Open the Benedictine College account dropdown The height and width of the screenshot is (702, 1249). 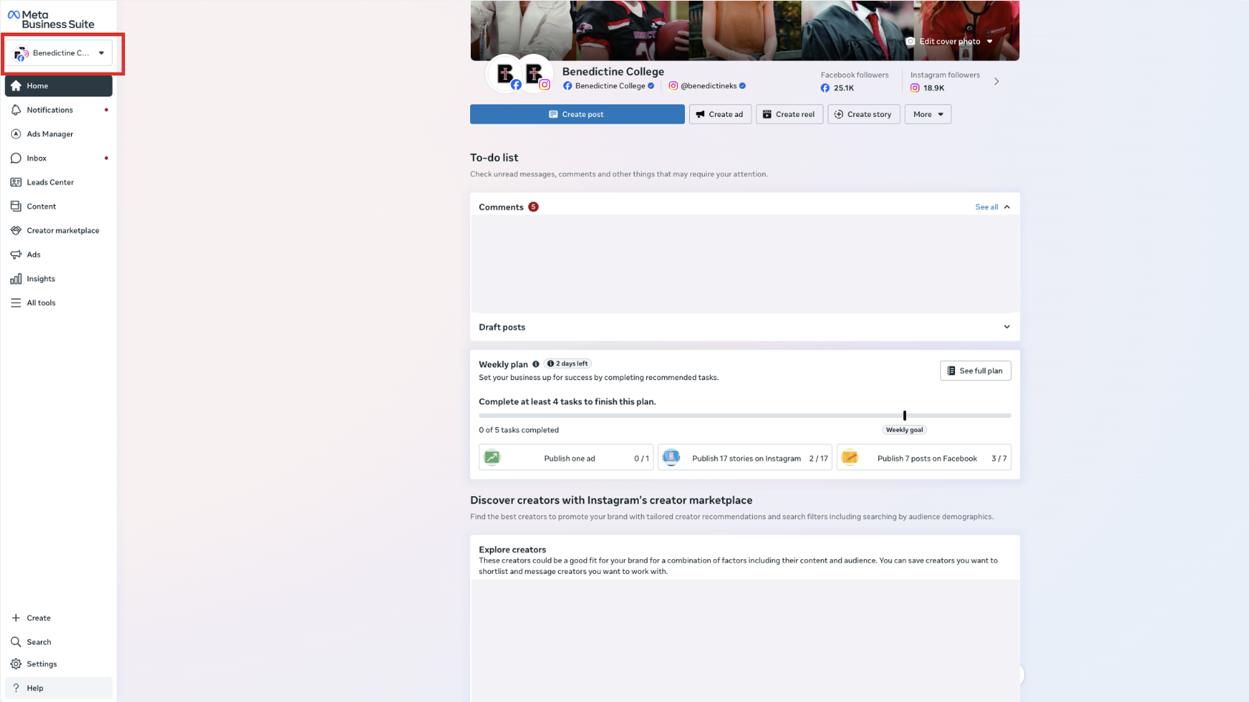(59, 53)
